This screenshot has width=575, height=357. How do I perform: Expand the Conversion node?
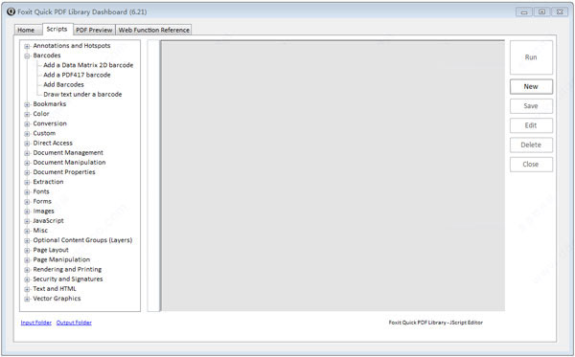(27, 124)
